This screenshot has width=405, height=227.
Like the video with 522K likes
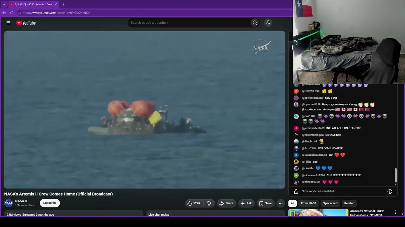click(x=194, y=203)
